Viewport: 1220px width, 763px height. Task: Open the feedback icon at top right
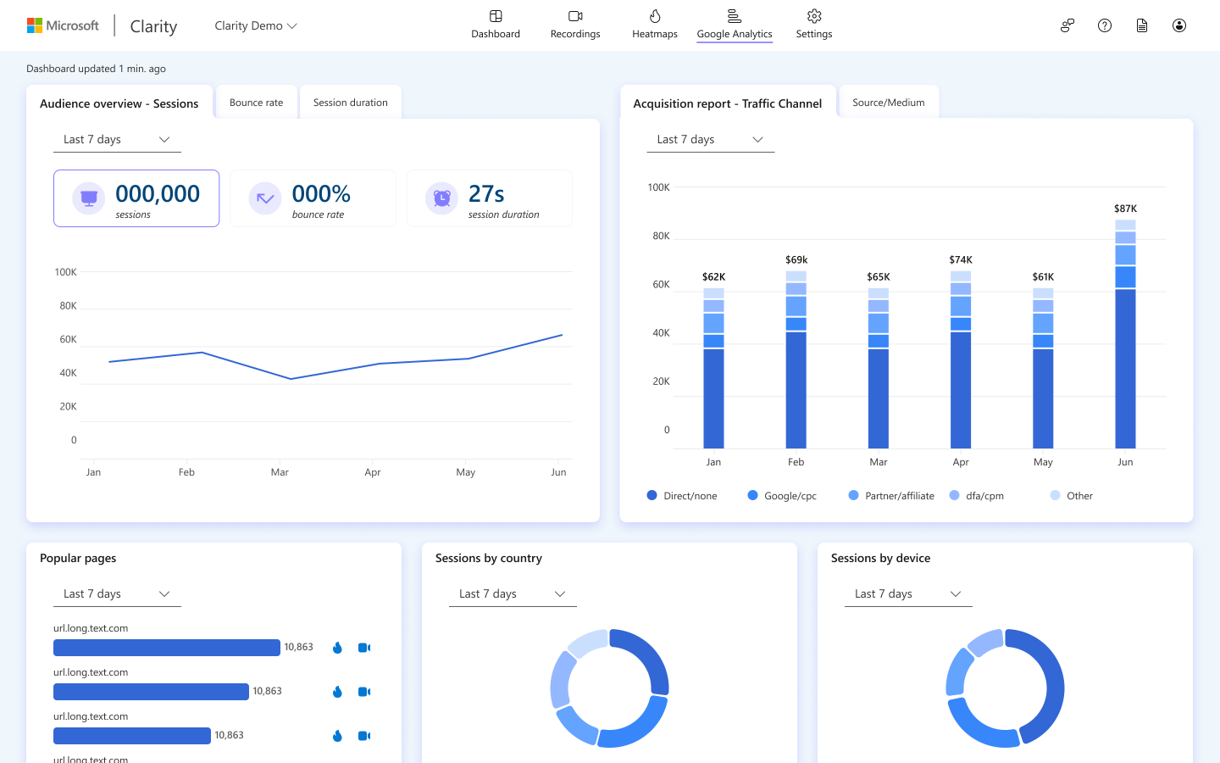point(1067,25)
